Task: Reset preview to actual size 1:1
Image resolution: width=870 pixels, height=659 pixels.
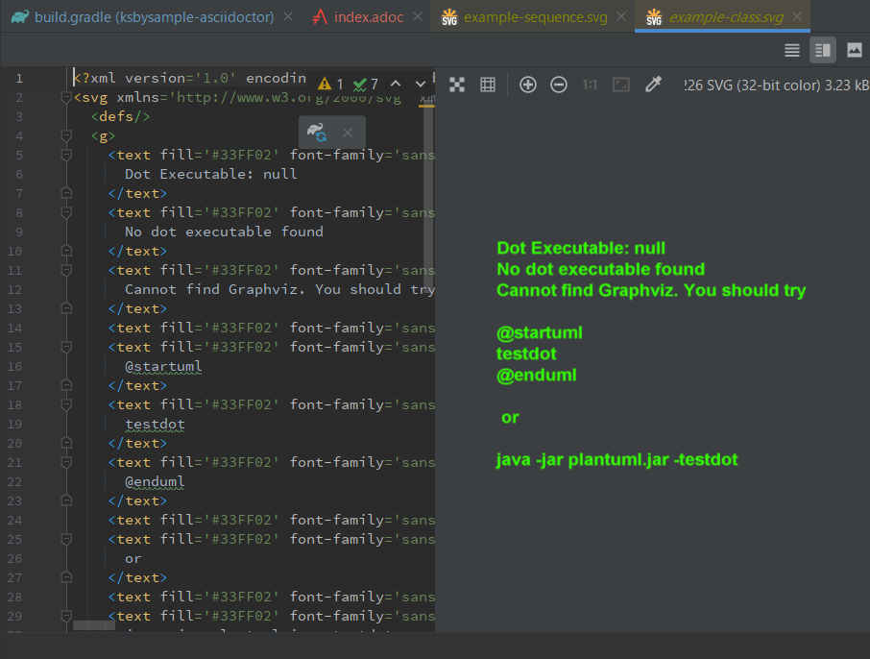Action: (x=590, y=85)
